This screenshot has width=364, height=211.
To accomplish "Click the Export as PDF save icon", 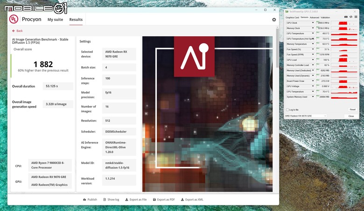I will tap(154, 199).
